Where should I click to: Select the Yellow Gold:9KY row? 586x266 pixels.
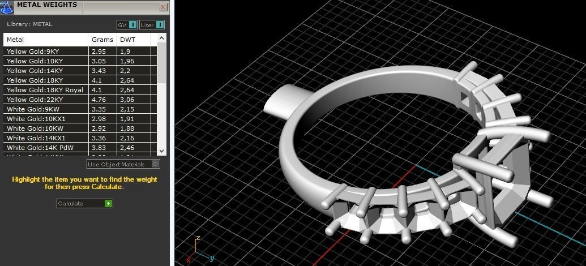point(80,52)
